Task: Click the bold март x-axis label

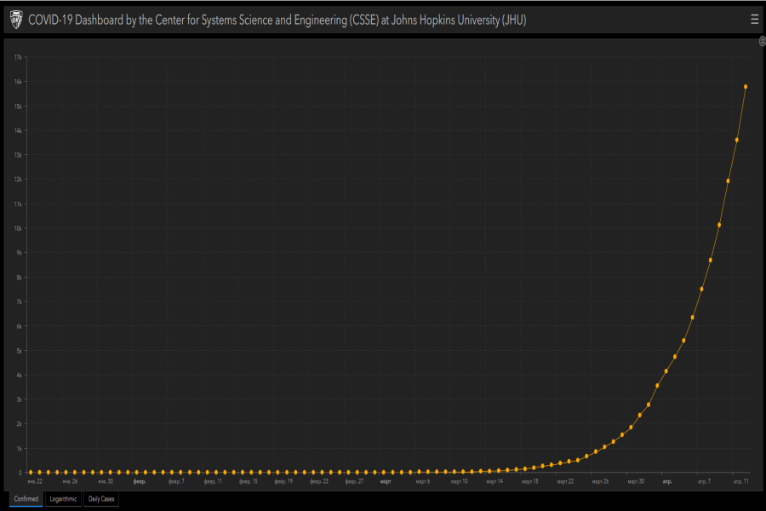Action: (386, 481)
